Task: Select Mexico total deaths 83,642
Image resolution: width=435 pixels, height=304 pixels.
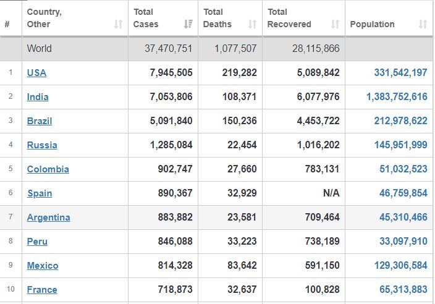Action: point(242,266)
